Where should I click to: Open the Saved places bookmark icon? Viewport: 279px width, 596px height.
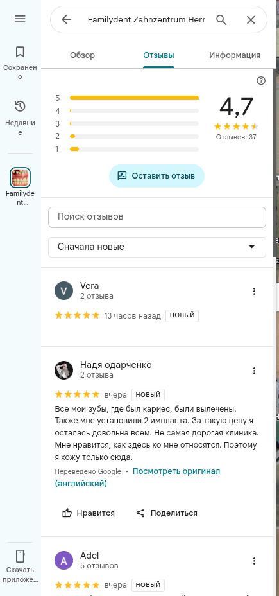tap(20, 51)
